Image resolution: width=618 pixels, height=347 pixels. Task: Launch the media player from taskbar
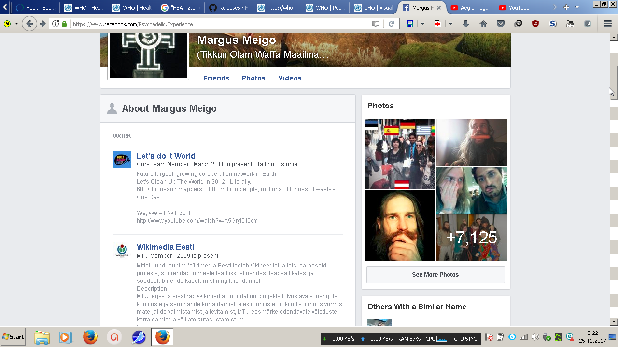pyautogui.click(x=66, y=337)
